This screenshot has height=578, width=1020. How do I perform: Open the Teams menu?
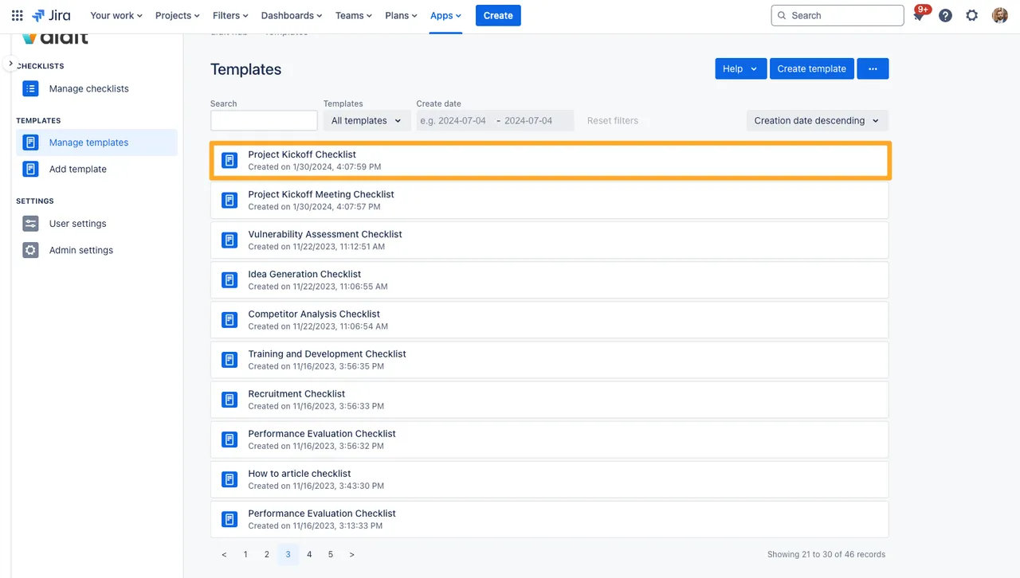(355, 15)
